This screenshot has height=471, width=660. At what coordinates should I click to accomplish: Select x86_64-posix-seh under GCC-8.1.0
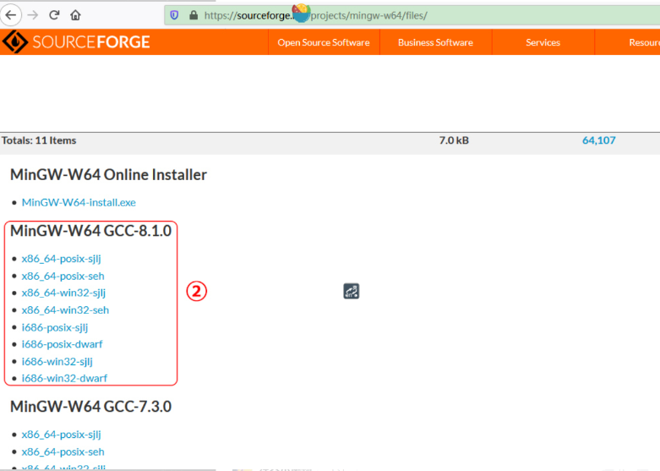point(63,276)
